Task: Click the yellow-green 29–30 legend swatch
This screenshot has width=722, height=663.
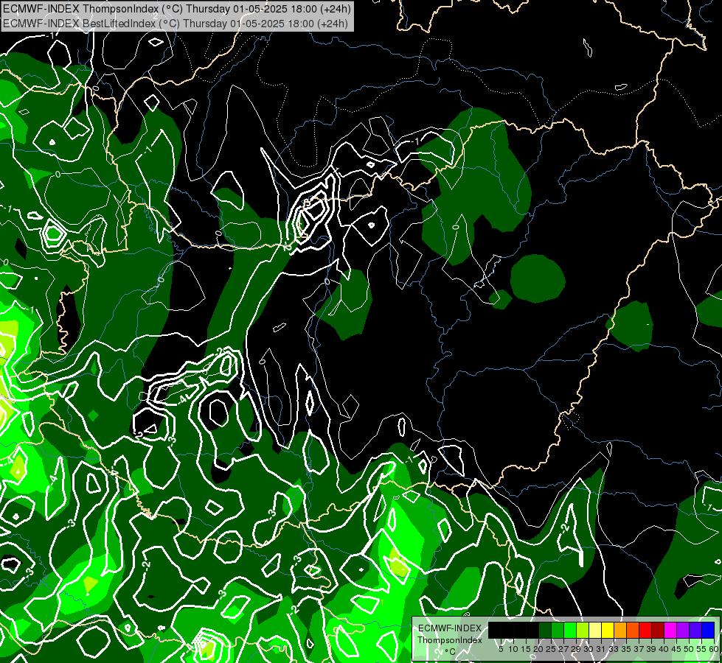Action: [583, 630]
